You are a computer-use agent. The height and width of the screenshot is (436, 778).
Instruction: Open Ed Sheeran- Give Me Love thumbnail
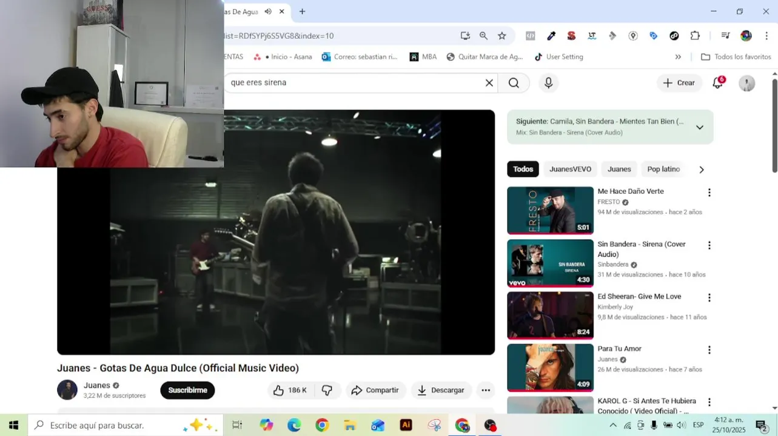pyautogui.click(x=550, y=315)
